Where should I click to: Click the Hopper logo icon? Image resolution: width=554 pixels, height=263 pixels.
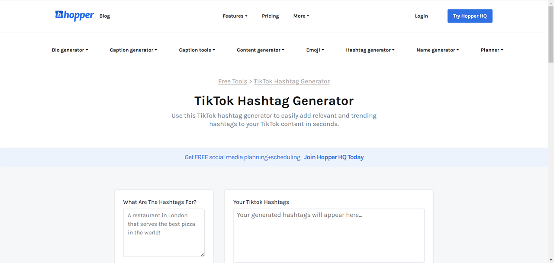coord(59,15)
